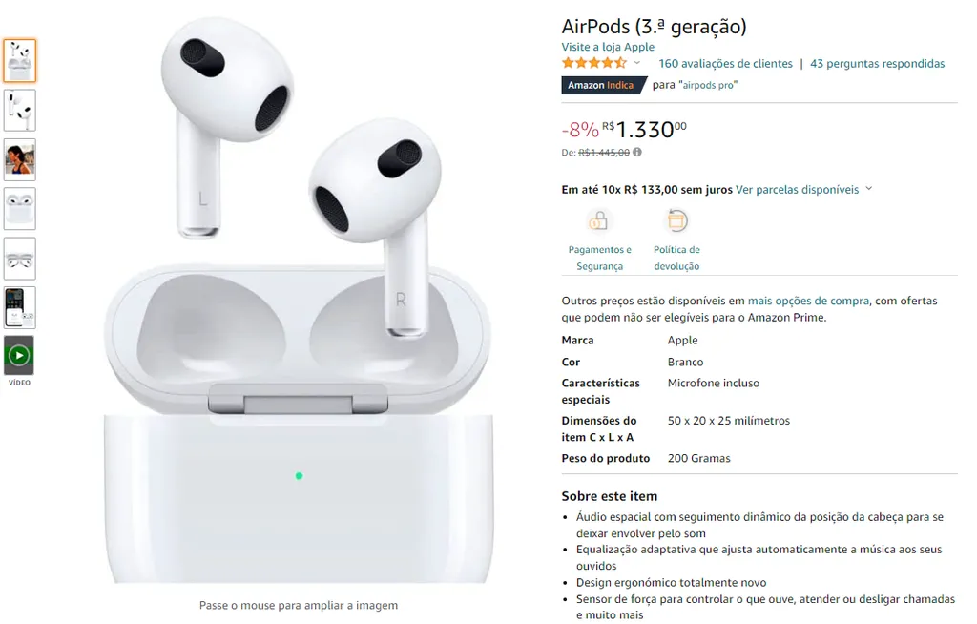977x624 pixels.
Task: Select the thumbnail showing the iPhone screen
Action: point(19,307)
